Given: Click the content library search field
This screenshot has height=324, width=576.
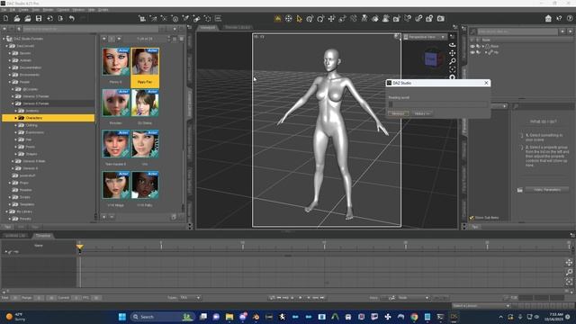Looking at the screenshot, I should tap(90, 29).
